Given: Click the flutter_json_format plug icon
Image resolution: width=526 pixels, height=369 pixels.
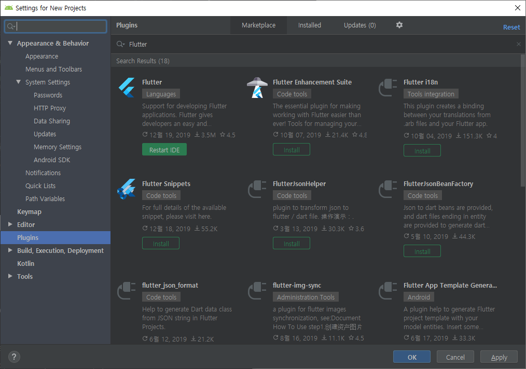Looking at the screenshot, I should (127, 291).
